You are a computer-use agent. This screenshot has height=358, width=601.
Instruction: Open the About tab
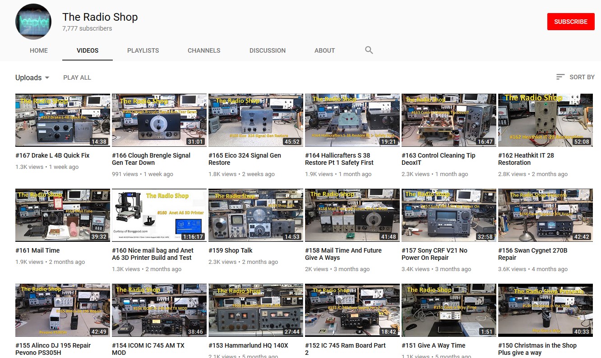tap(324, 50)
